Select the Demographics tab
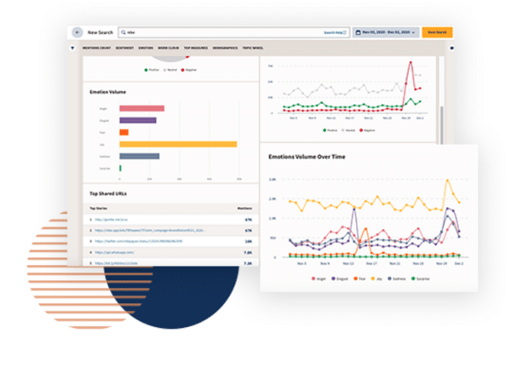The image size is (528, 373). pyautogui.click(x=226, y=49)
